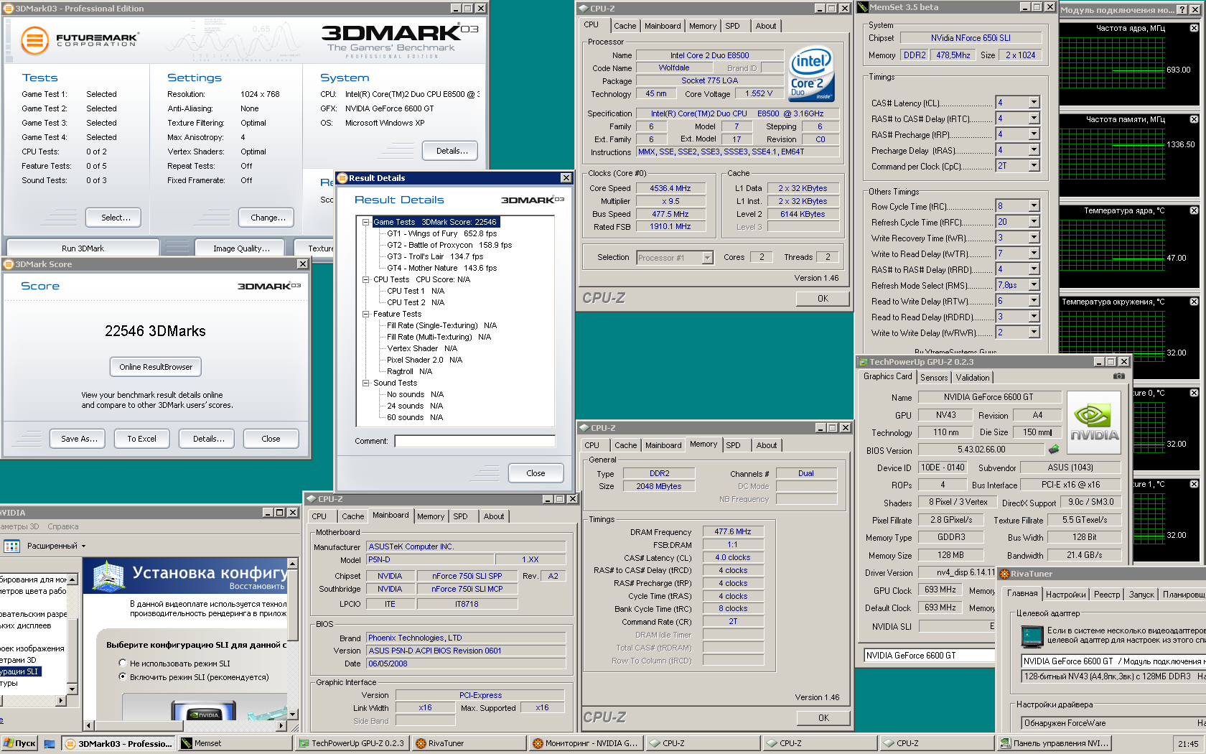The width and height of the screenshot is (1206, 754).
Task: Open the GPU-Z graphics card selector box
Action: tap(930, 656)
